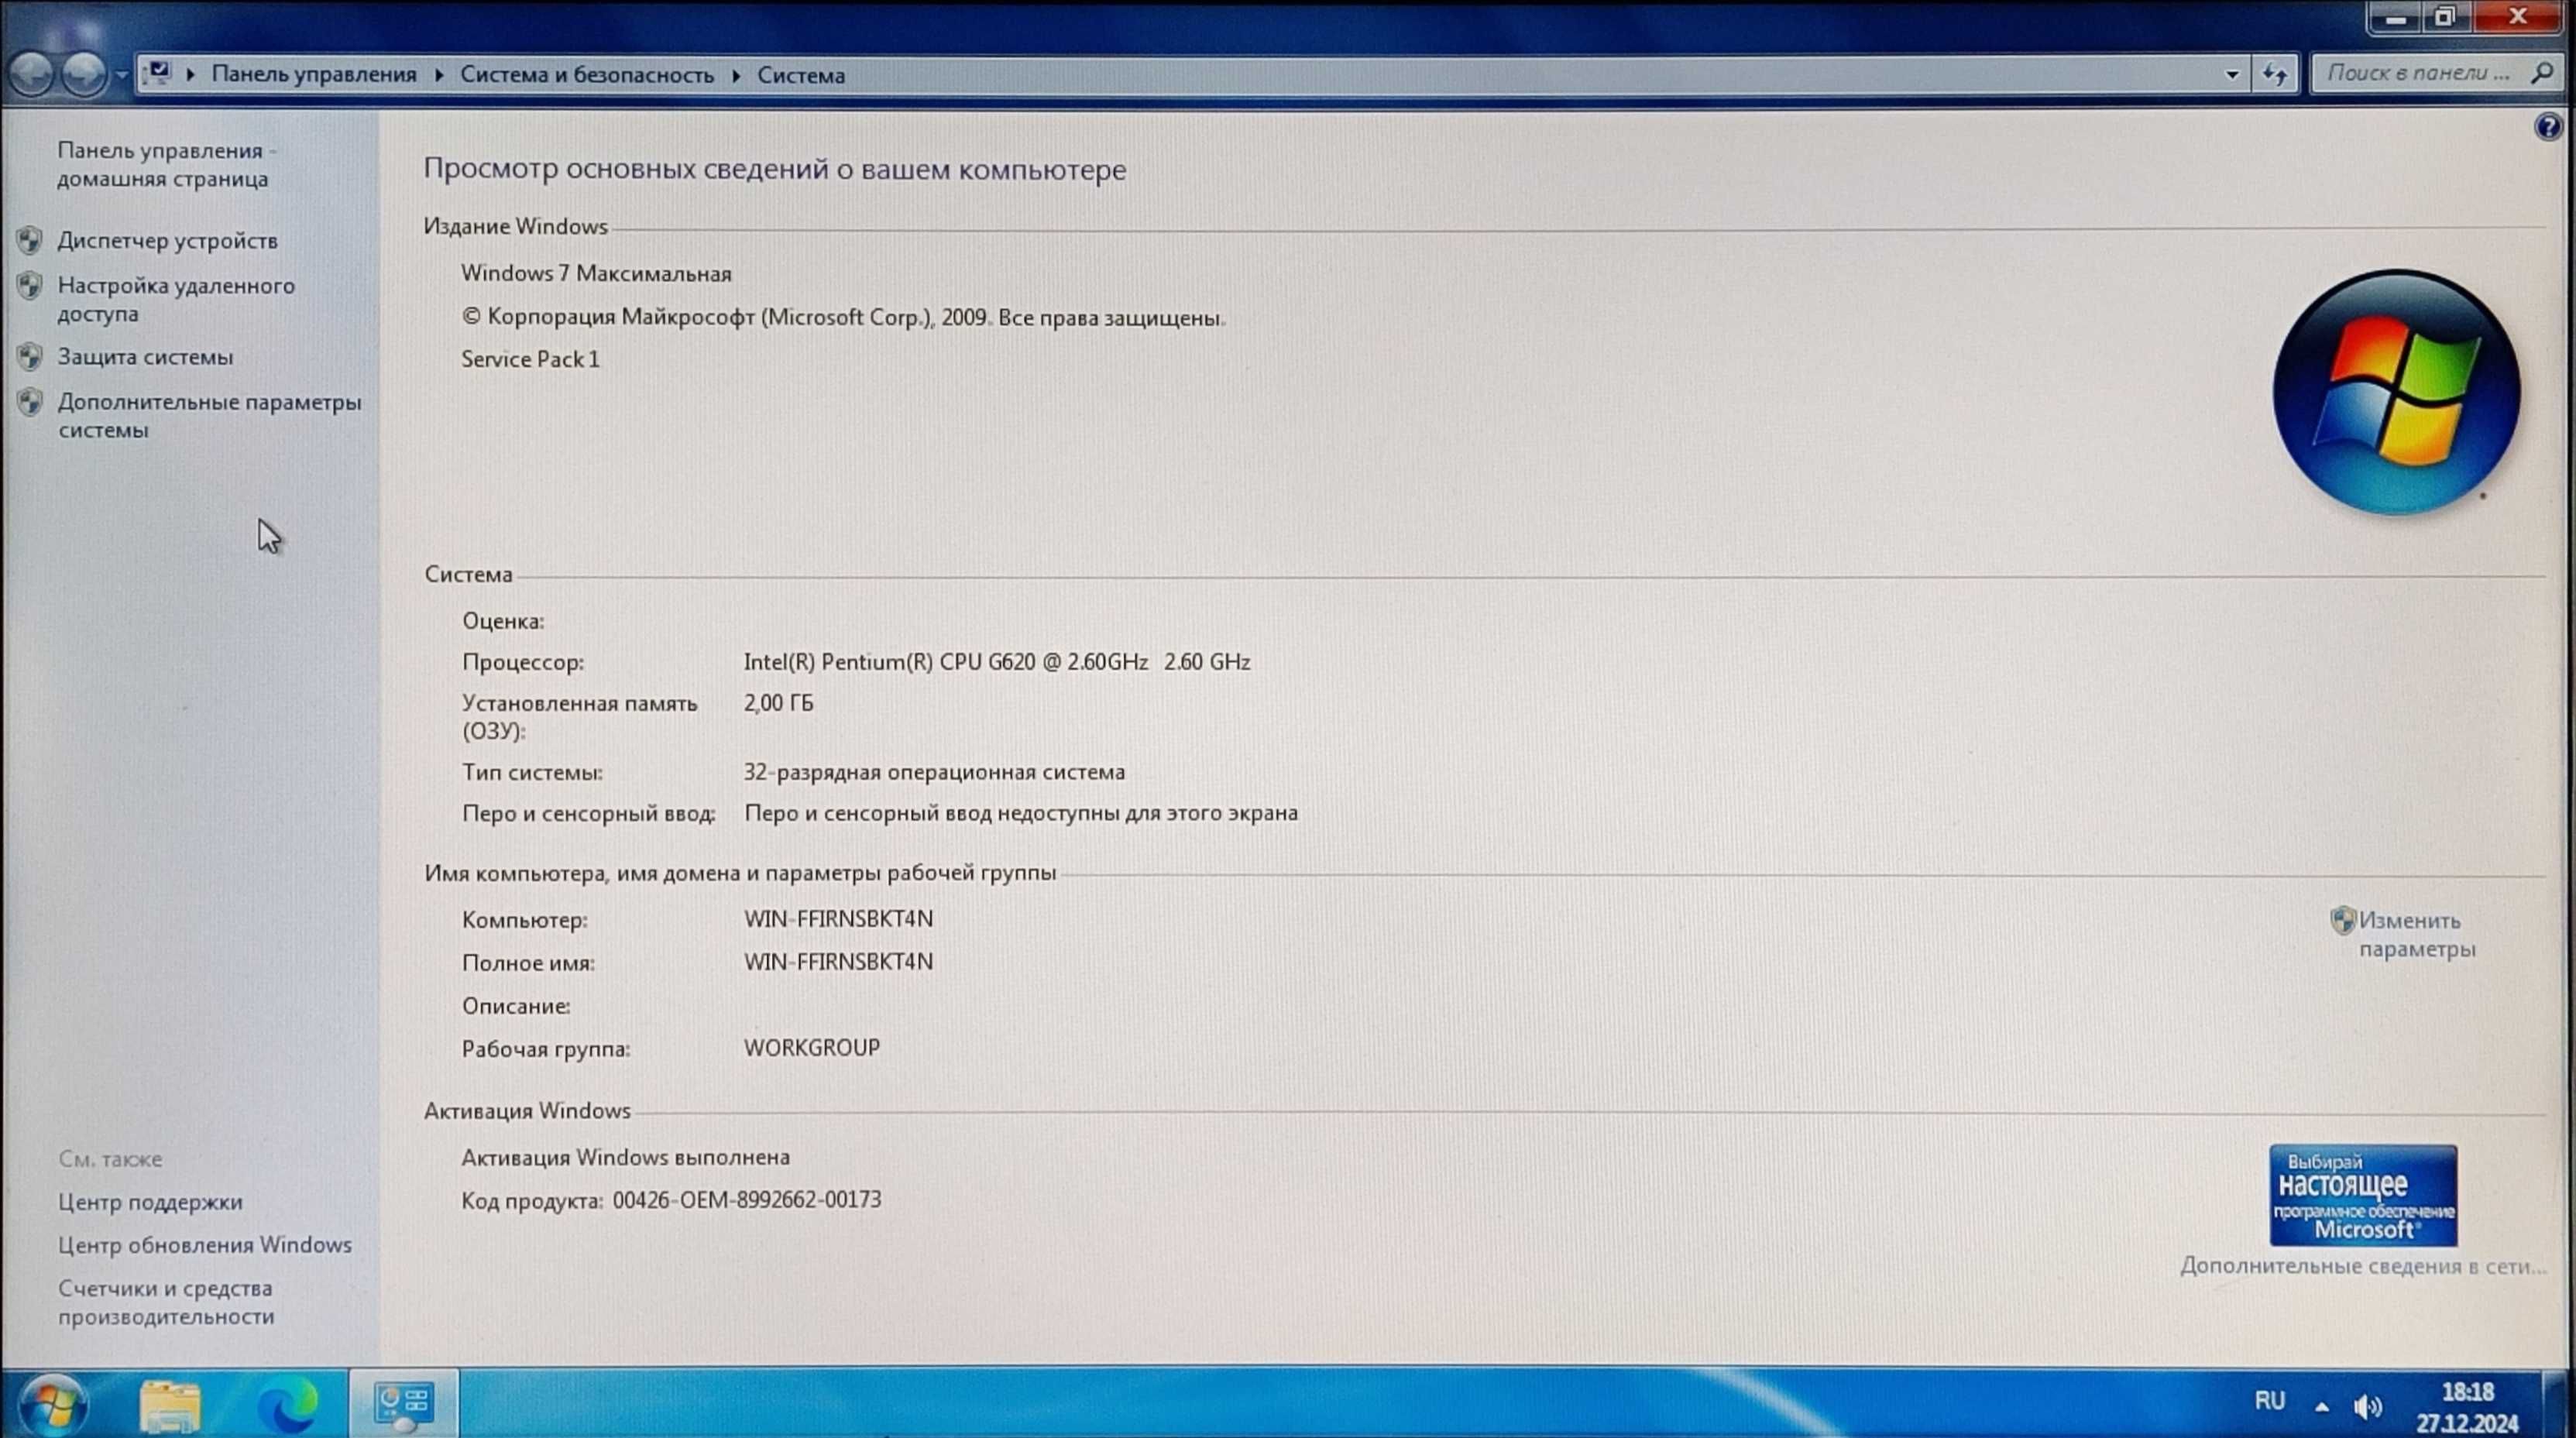2576x1438 pixels.
Task: Click the RU language indicator
Action: 2269,1401
